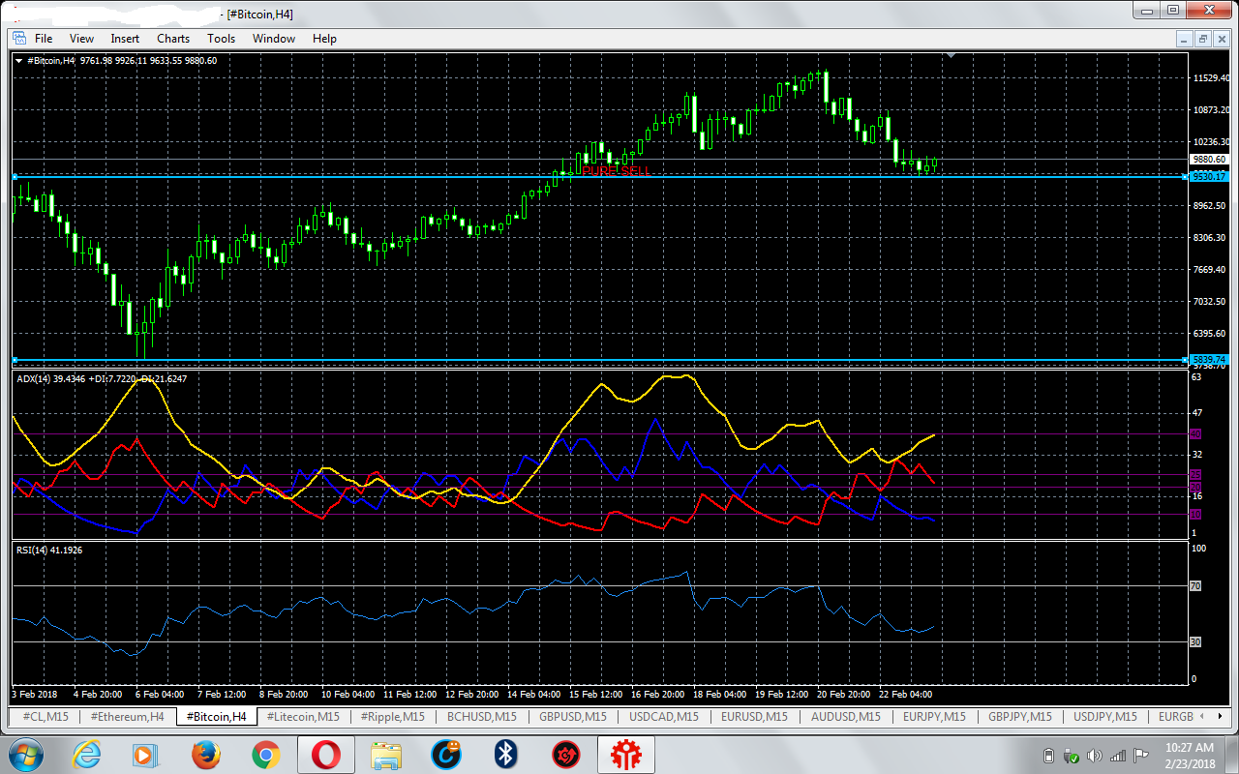The height and width of the screenshot is (774, 1239).
Task: Open the volume control tray icon
Action: tap(1095, 756)
